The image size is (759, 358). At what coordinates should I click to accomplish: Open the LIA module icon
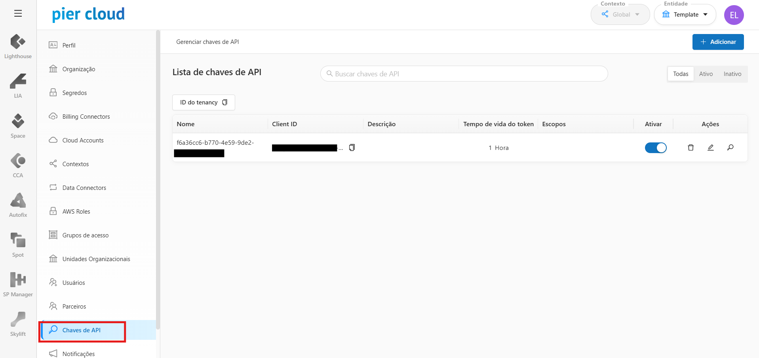(x=18, y=81)
